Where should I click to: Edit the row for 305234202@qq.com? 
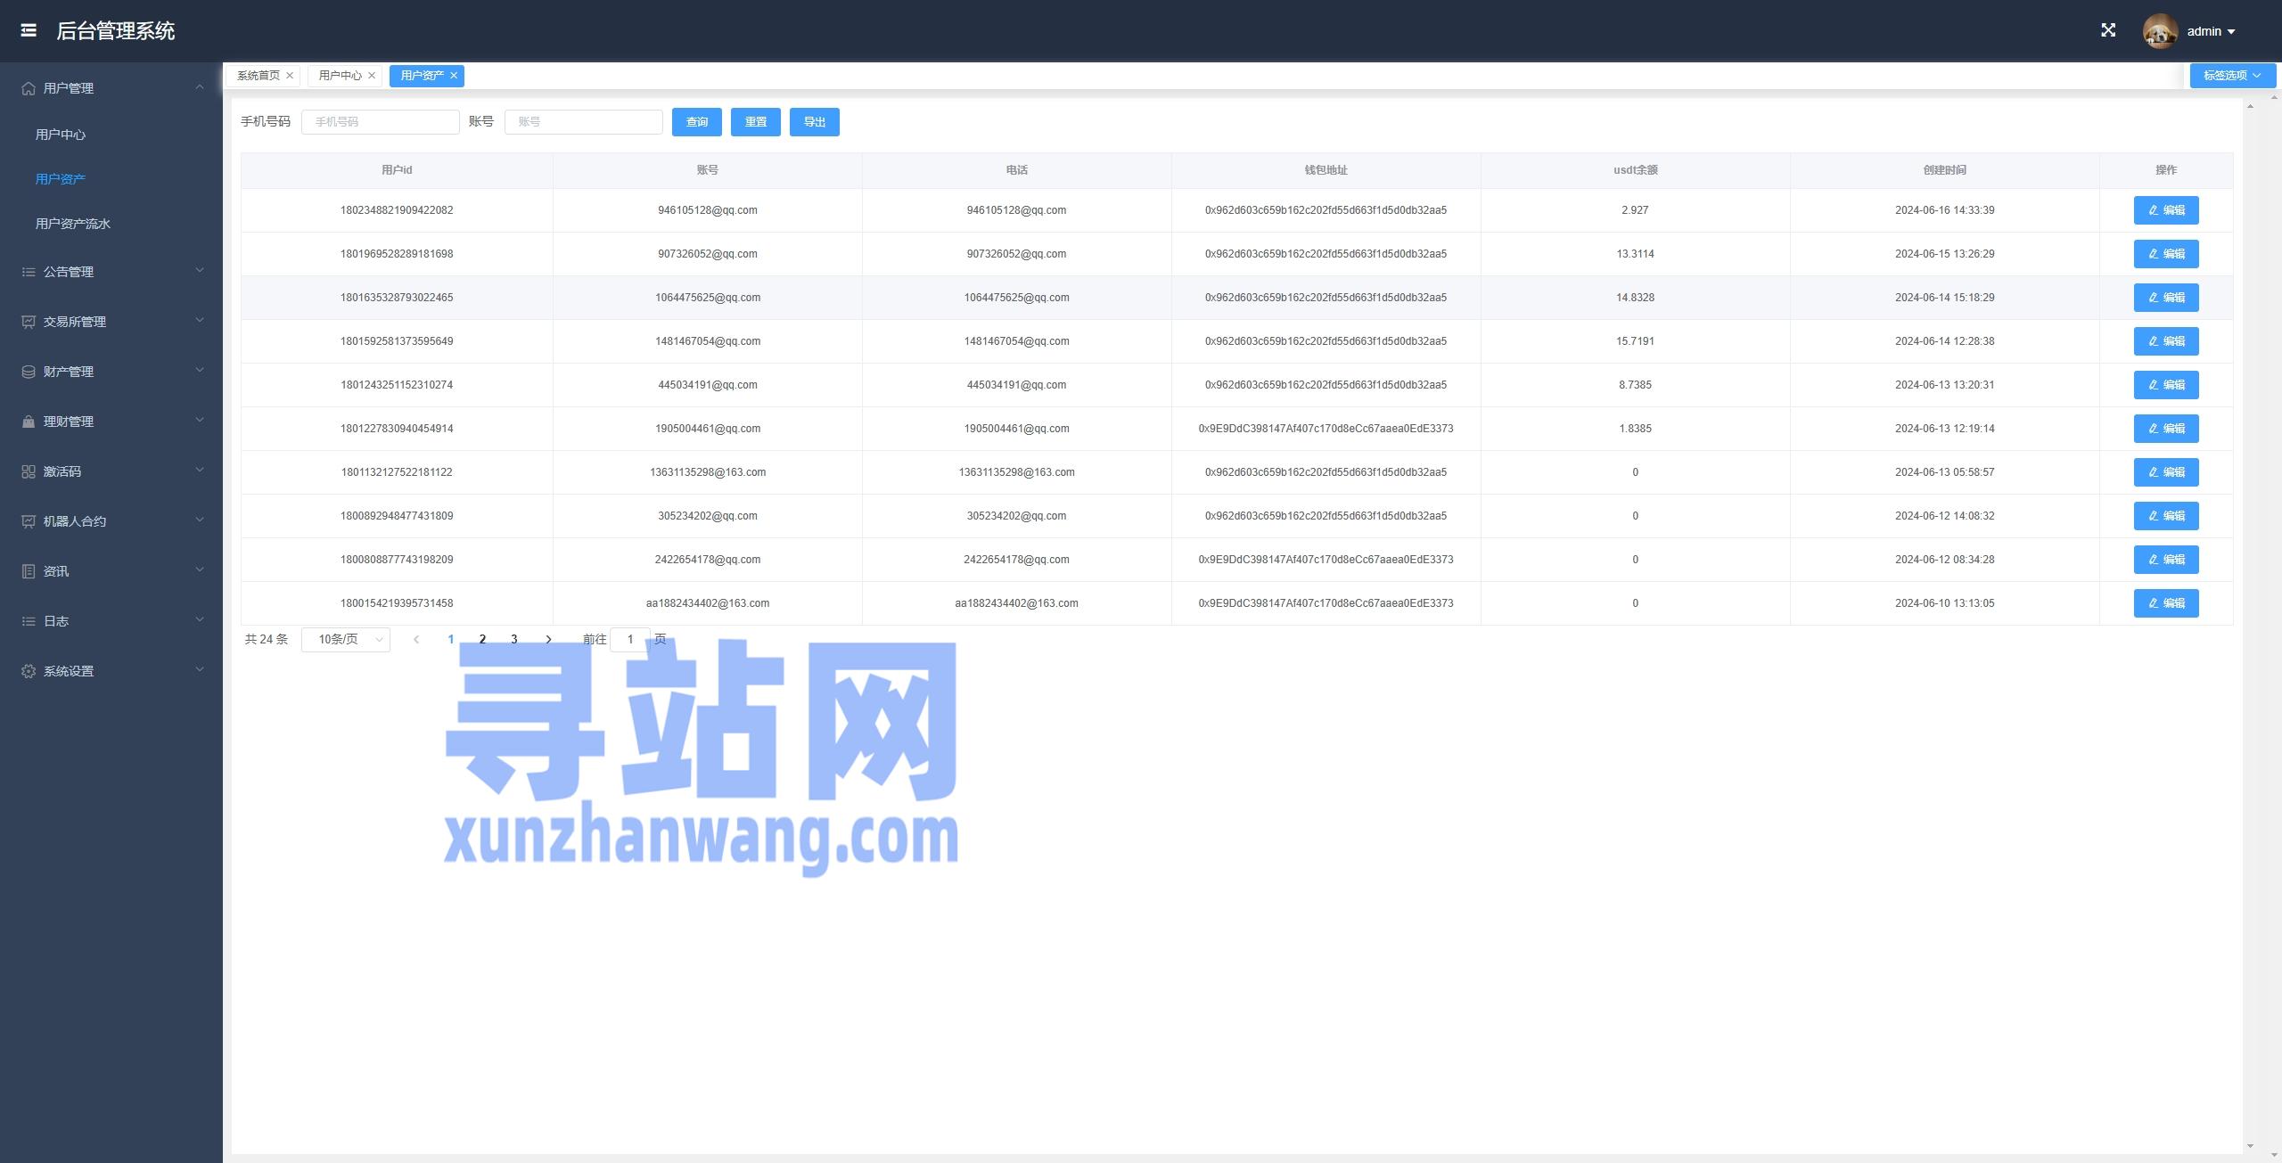[x=2166, y=516]
